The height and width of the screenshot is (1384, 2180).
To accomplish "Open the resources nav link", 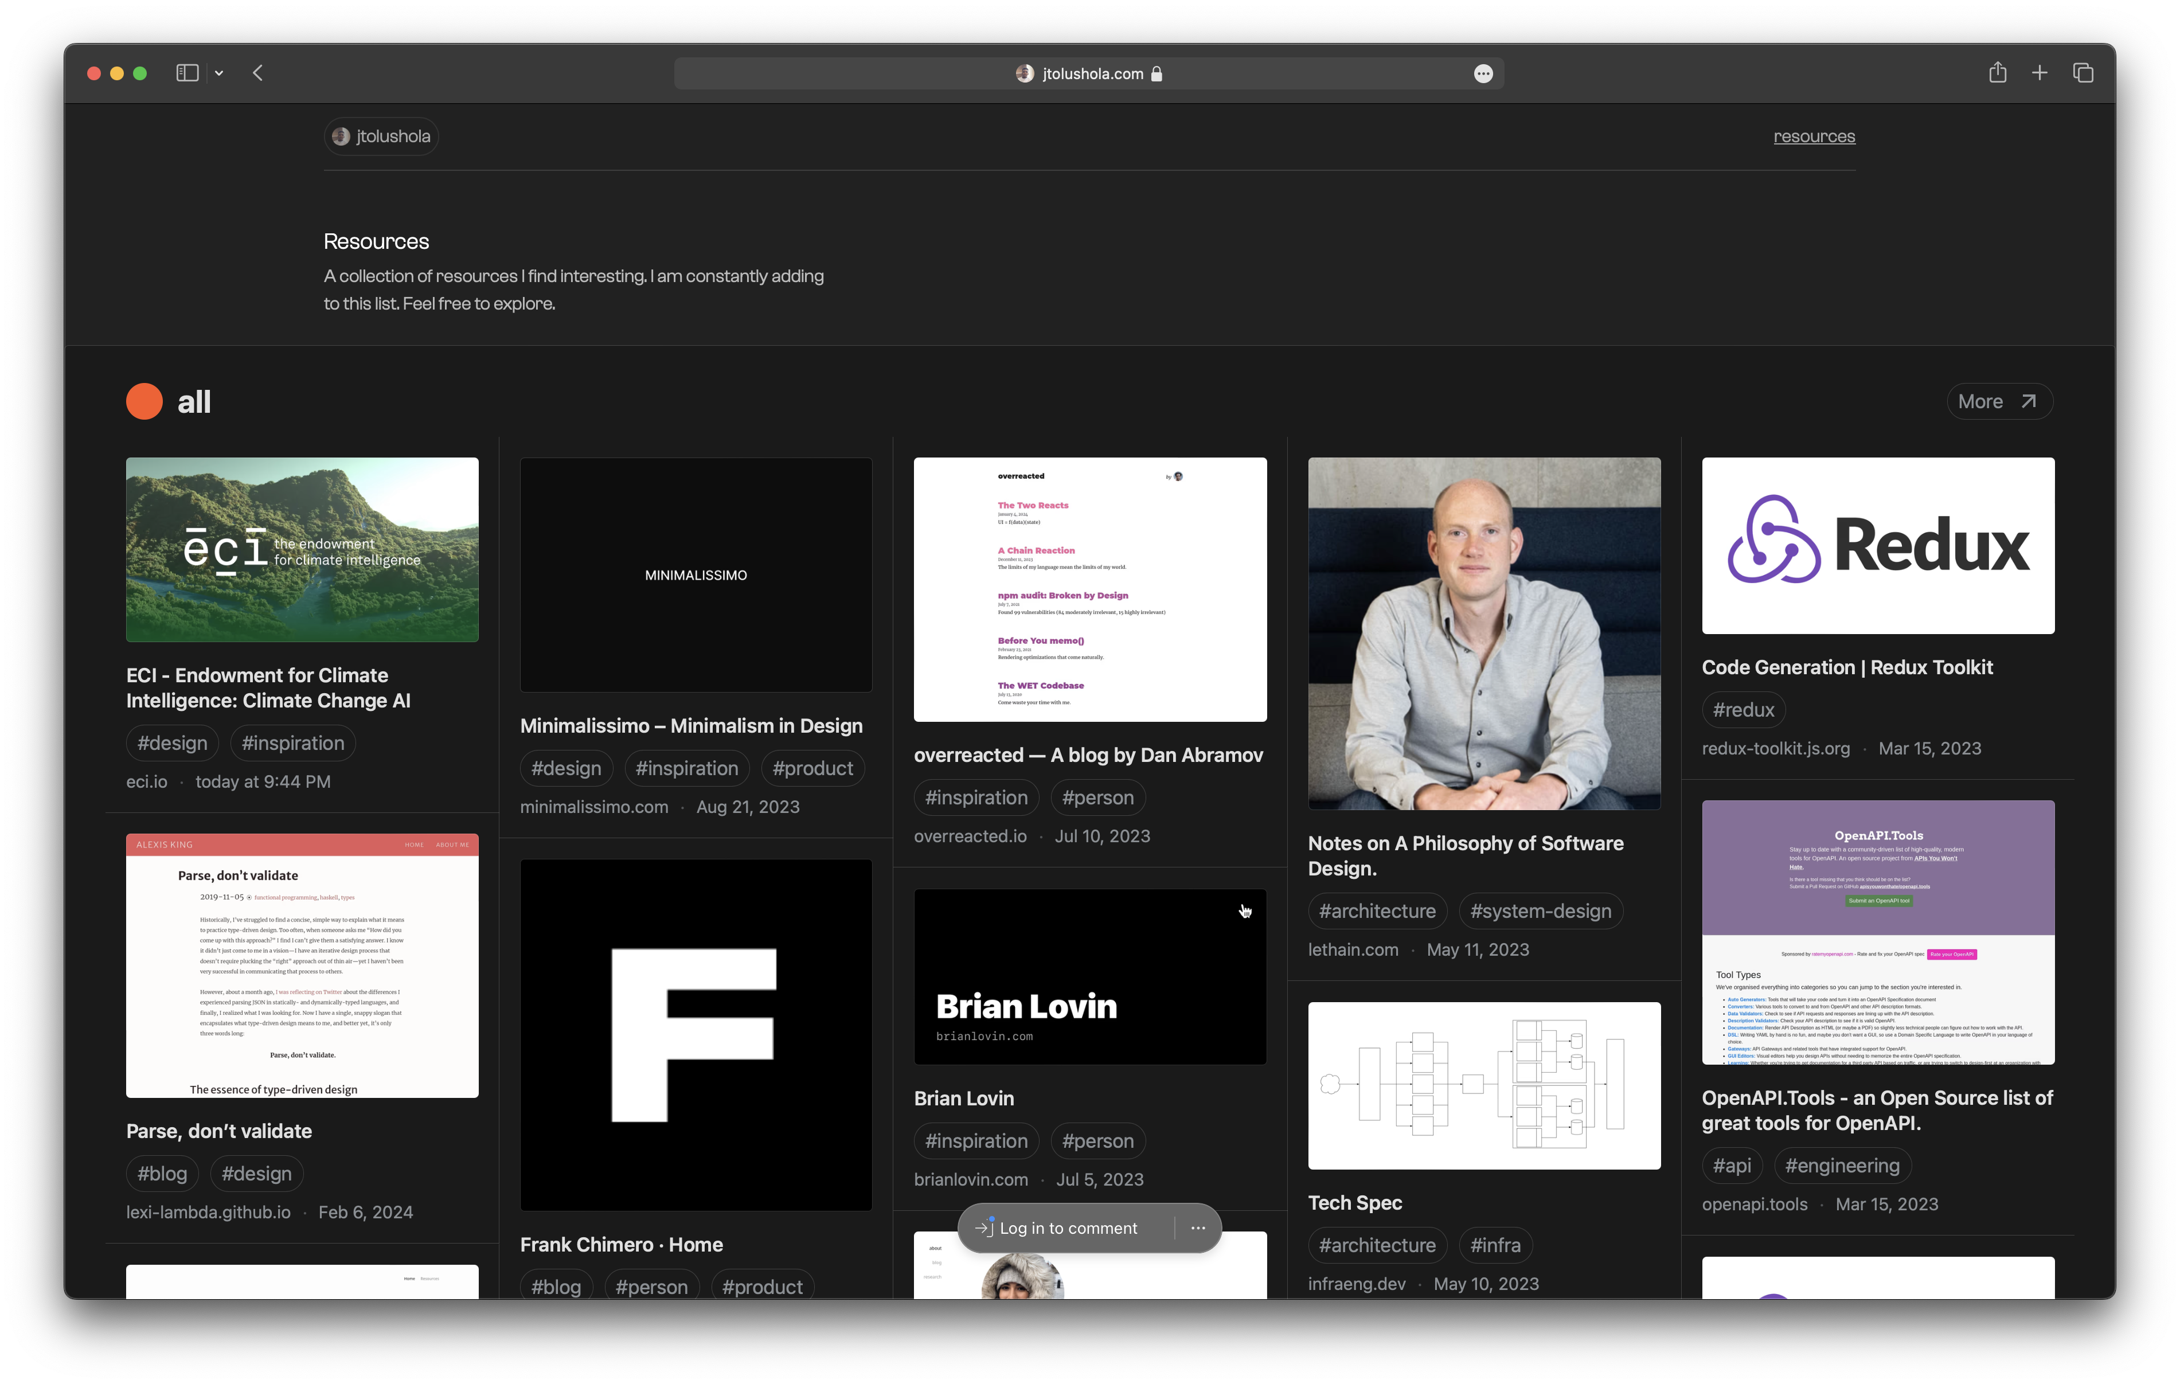I will coord(1814,136).
